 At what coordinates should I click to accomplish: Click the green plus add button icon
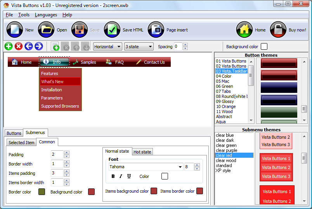tap(9, 46)
